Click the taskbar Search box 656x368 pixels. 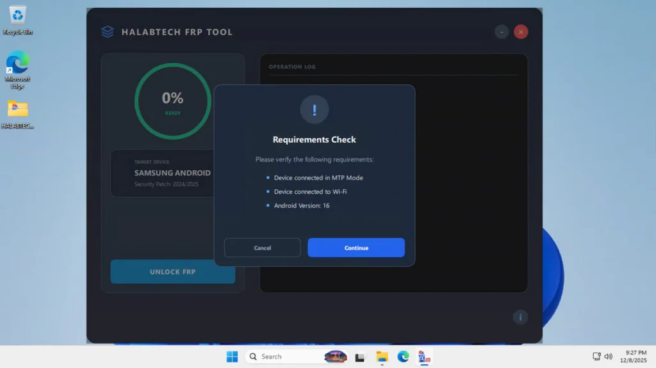pyautogui.click(x=281, y=356)
